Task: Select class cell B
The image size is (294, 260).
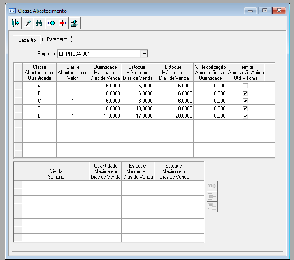Action: tap(39, 93)
